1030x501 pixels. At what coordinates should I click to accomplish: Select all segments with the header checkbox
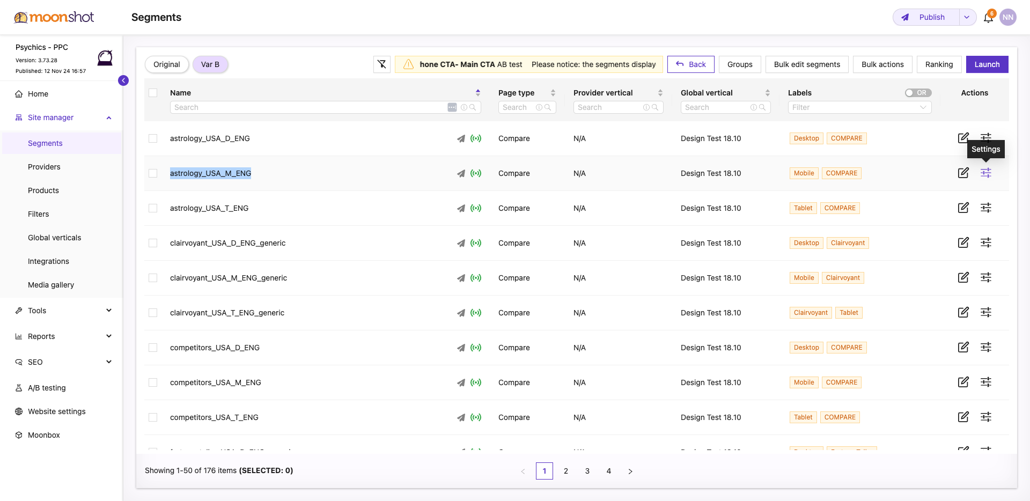153,93
